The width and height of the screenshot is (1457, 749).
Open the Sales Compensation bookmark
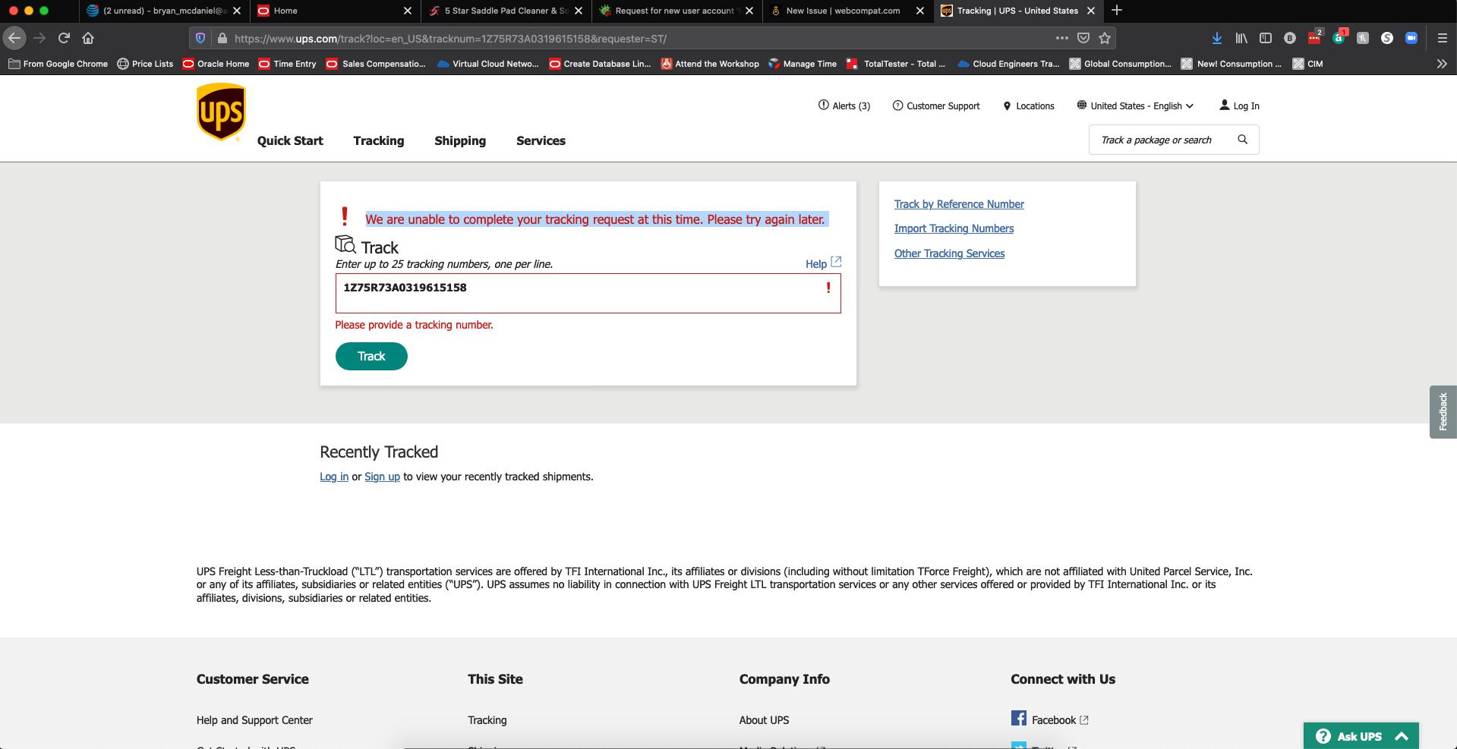(x=376, y=64)
